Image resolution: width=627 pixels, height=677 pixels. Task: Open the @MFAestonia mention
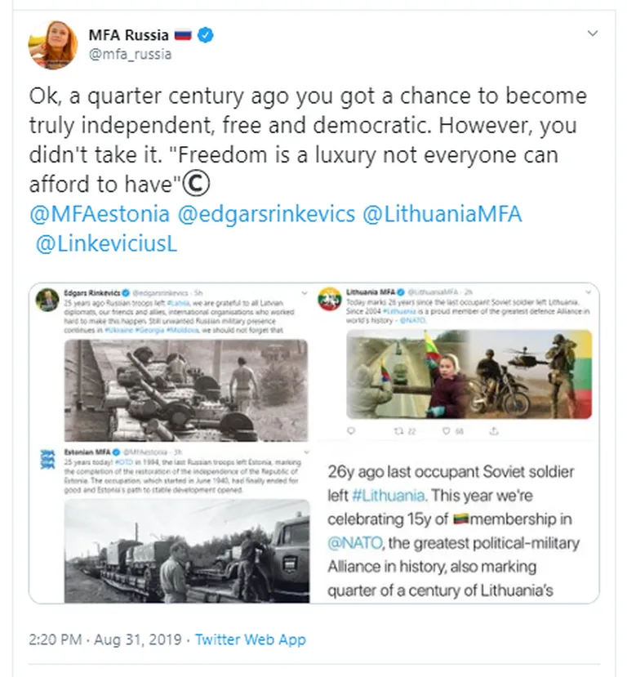pos(100,214)
